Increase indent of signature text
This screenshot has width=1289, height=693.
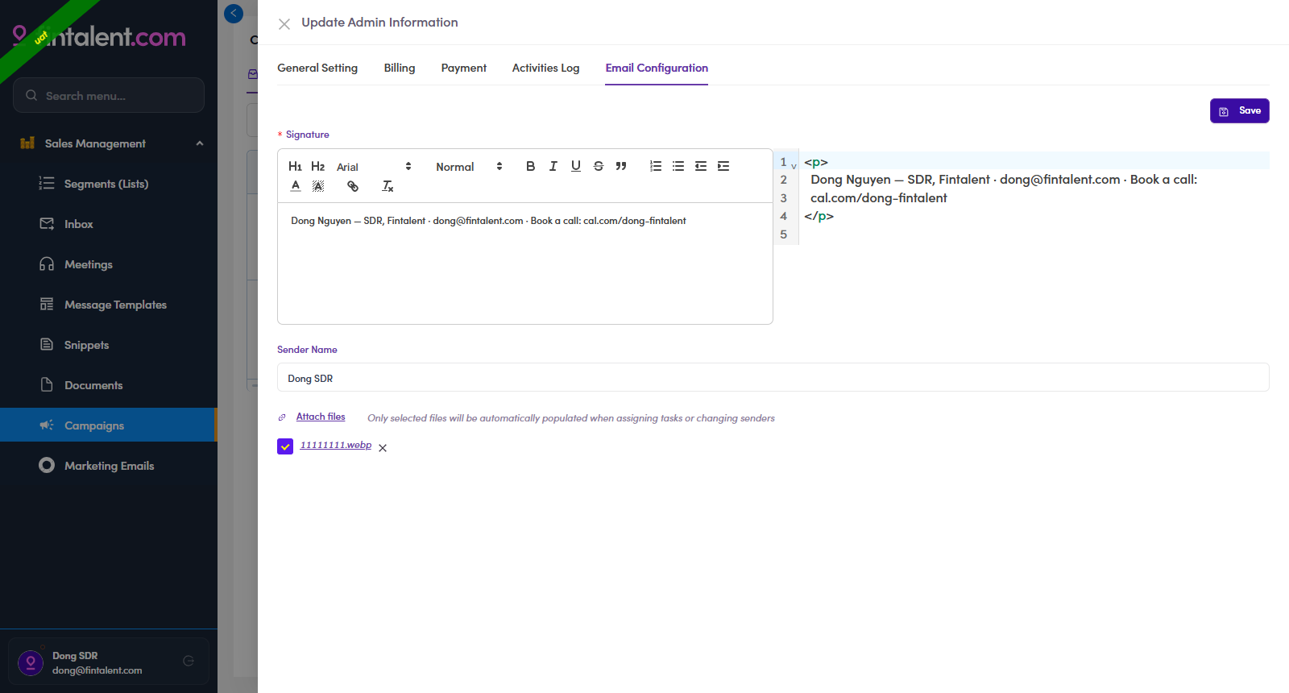[x=723, y=166]
